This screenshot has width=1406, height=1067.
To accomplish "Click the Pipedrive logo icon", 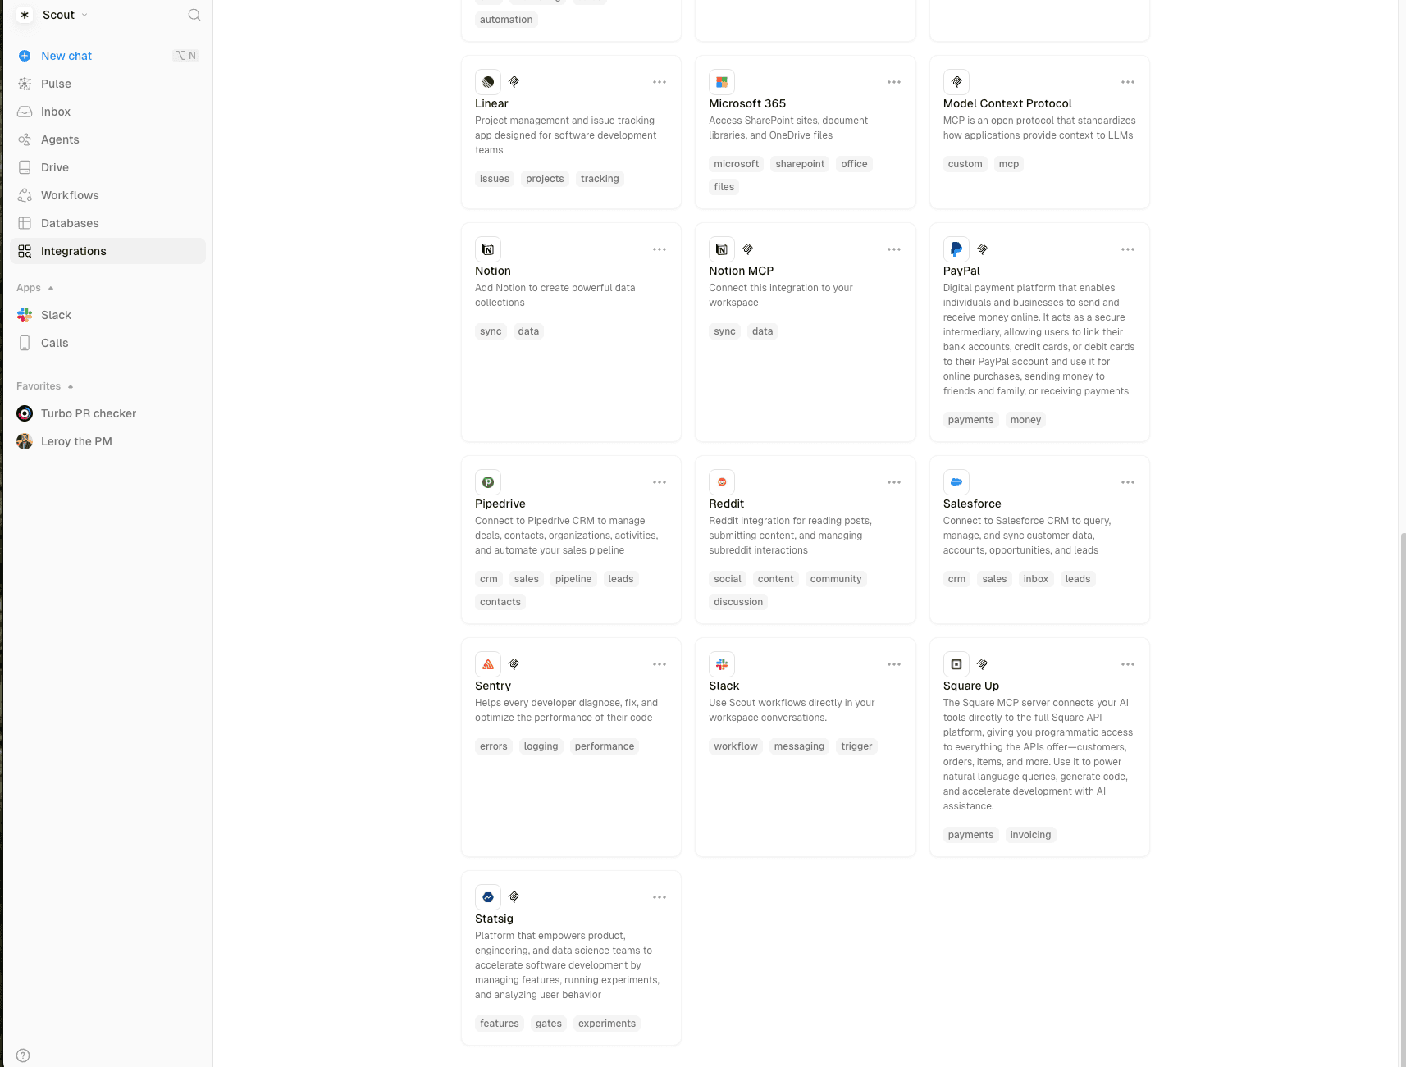I will [488, 482].
